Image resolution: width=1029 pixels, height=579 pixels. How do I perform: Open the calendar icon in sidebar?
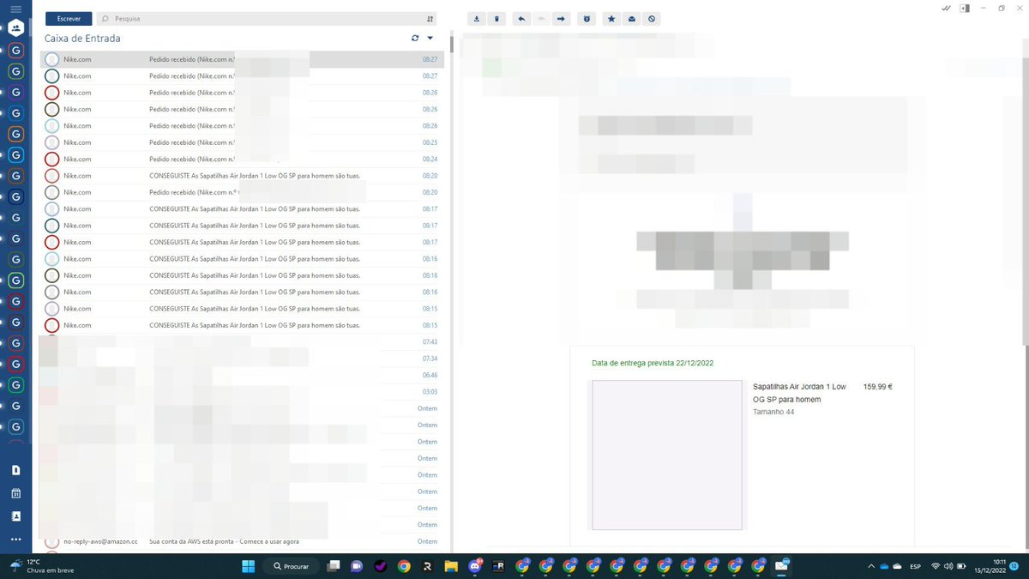point(15,494)
